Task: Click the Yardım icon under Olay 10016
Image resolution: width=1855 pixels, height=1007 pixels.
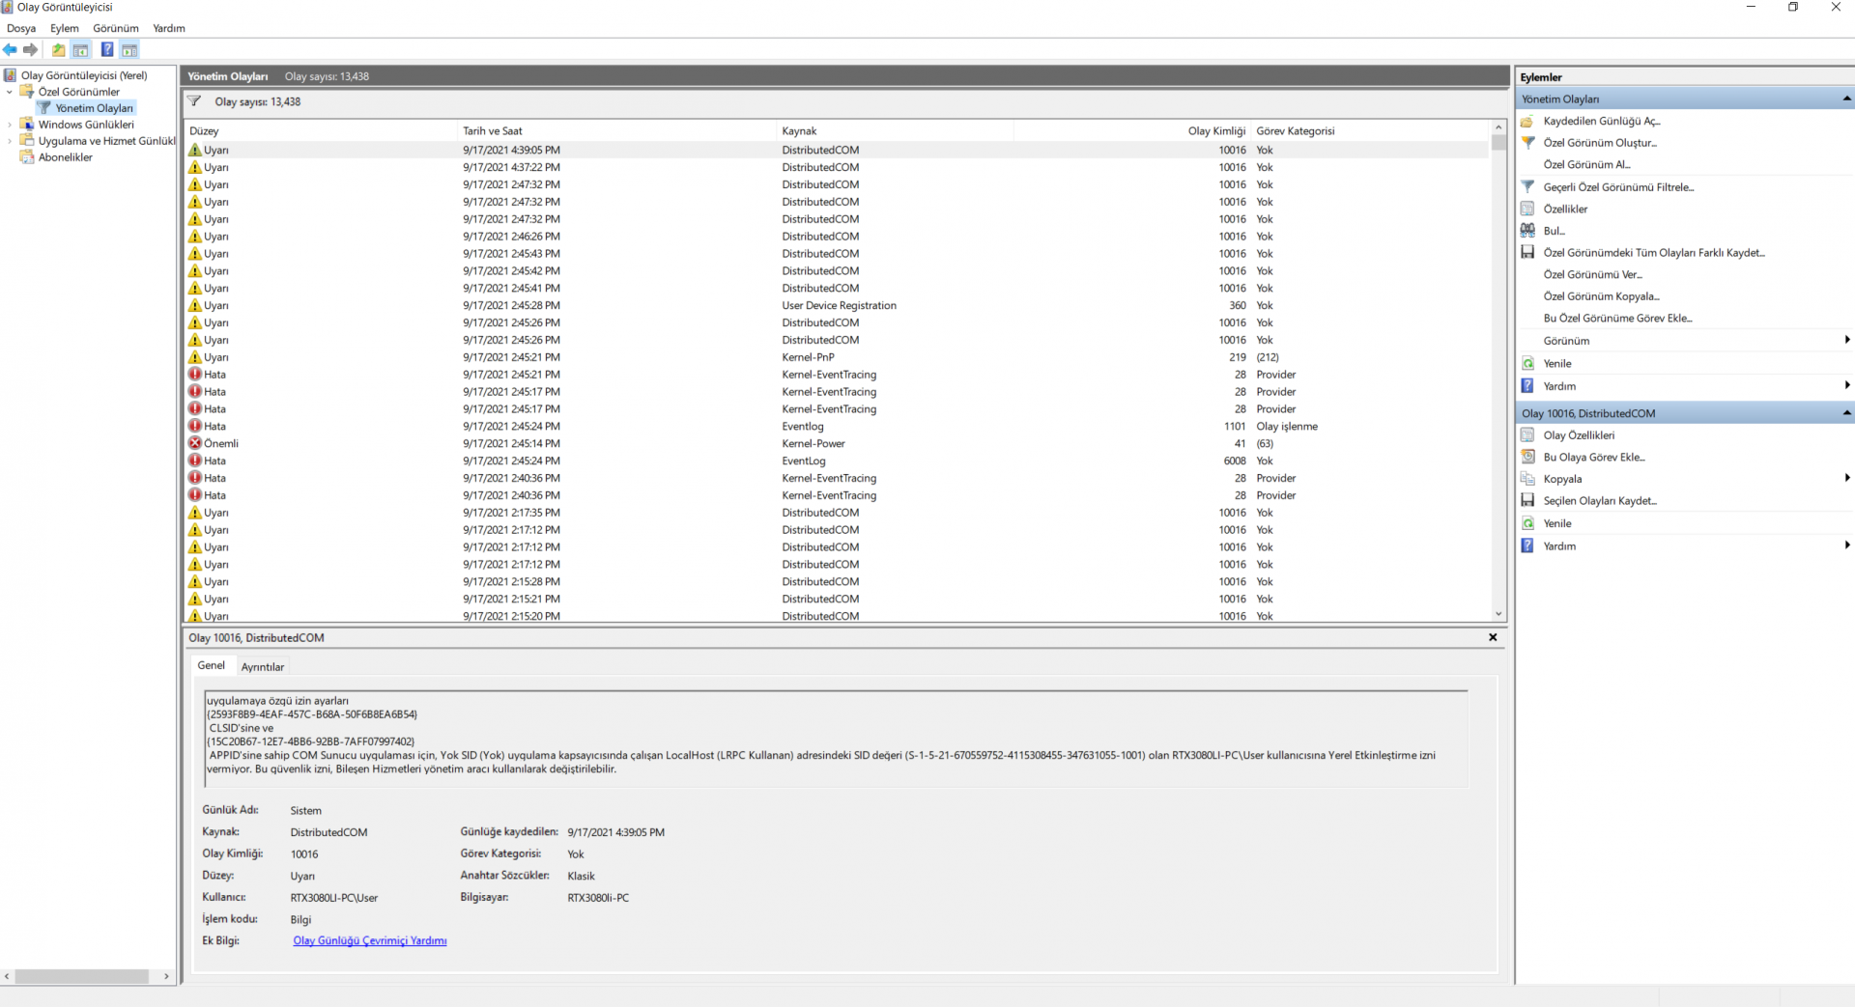Action: 1527,545
